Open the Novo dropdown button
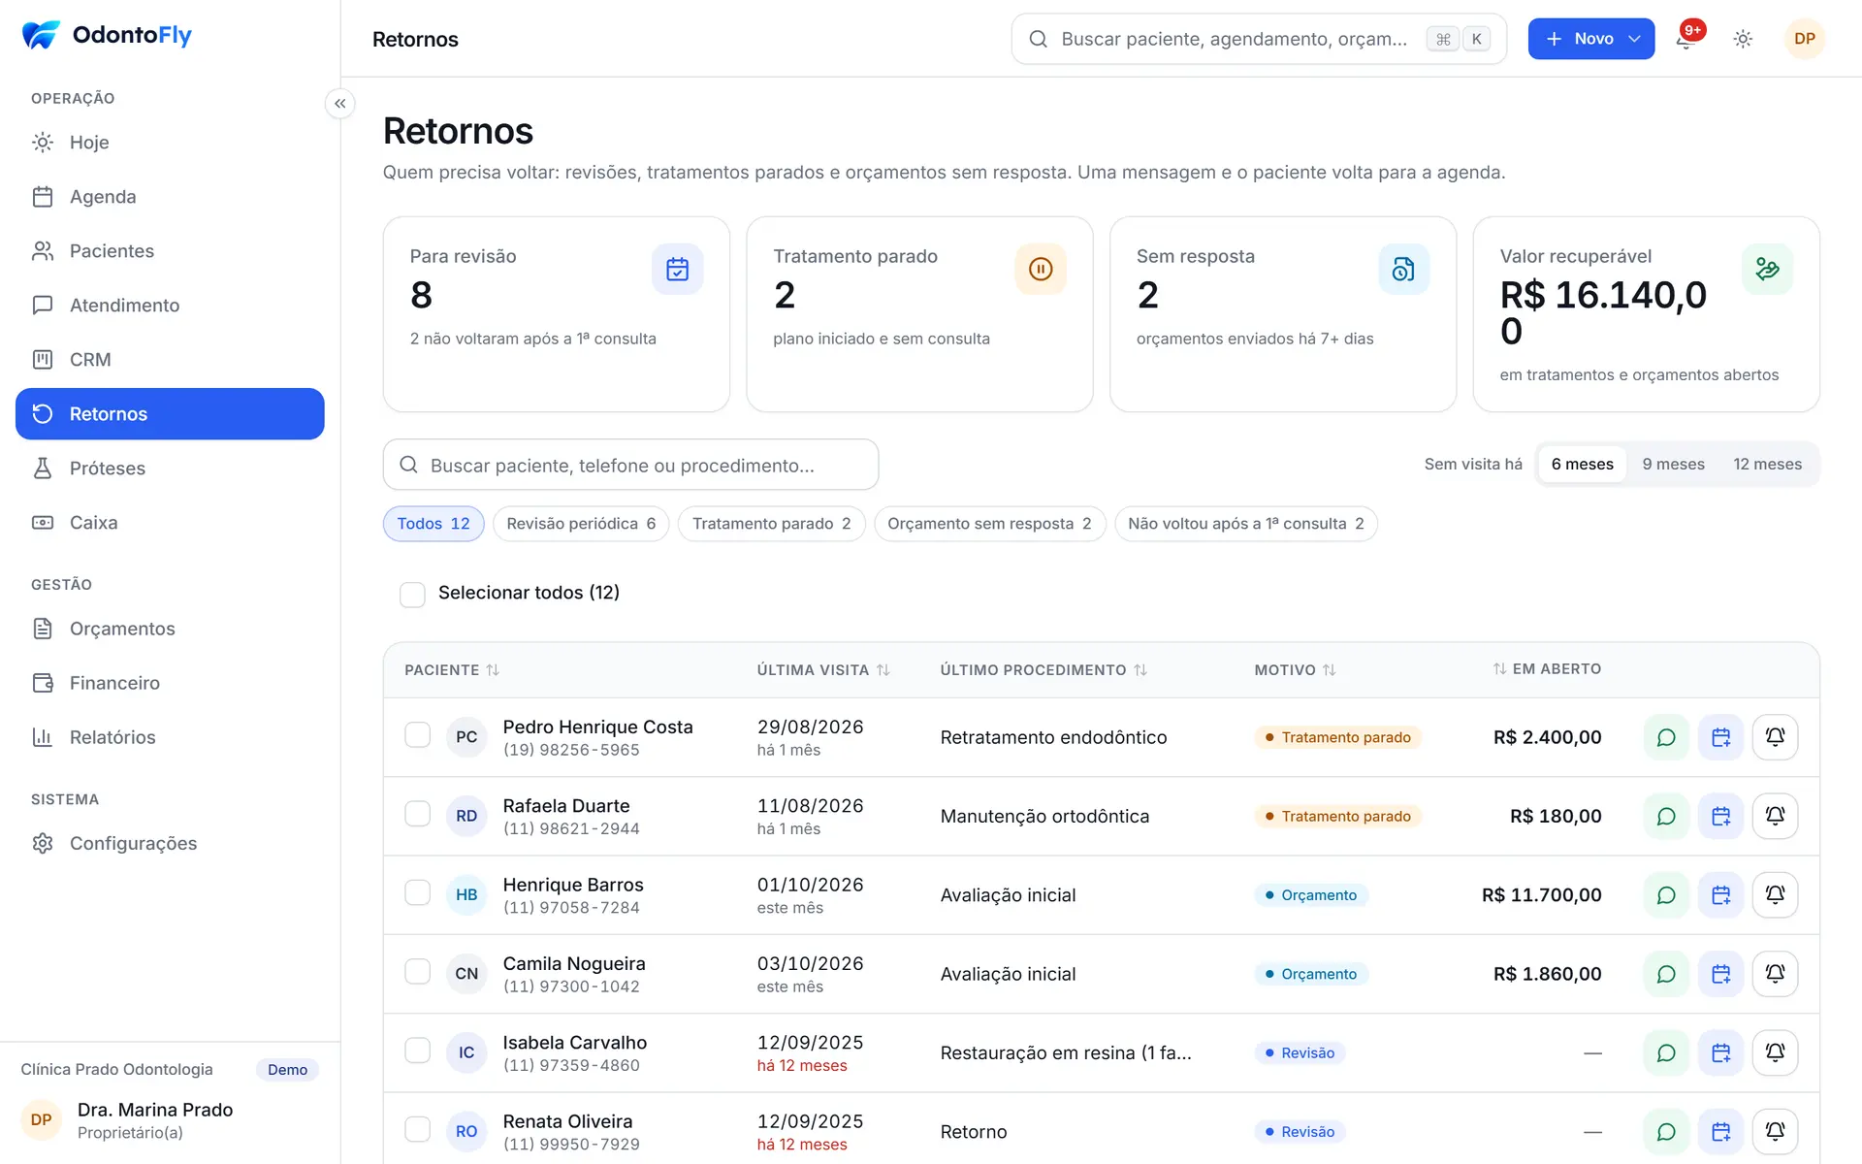This screenshot has height=1164, width=1862. click(1590, 39)
